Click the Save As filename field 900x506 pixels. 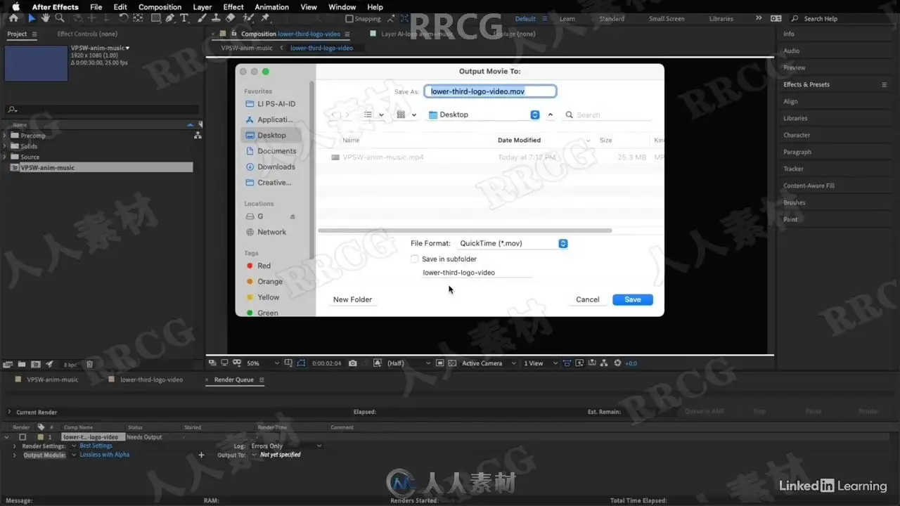490,91
